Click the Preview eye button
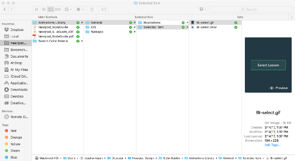 coord(279,88)
